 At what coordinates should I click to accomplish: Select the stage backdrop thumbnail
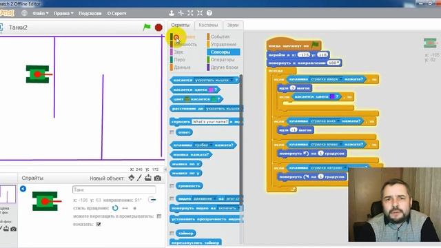8,194
